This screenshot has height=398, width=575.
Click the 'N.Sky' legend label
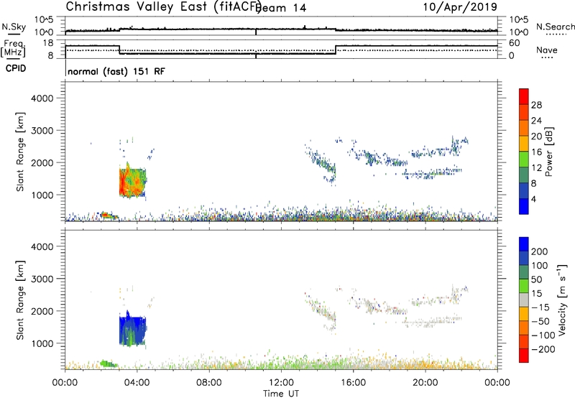pyautogui.click(x=14, y=27)
